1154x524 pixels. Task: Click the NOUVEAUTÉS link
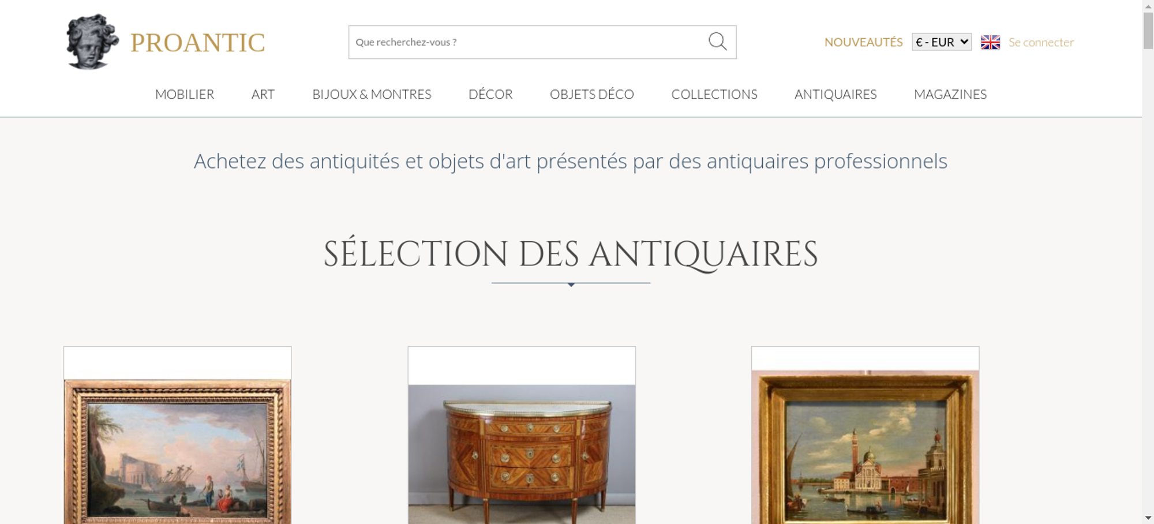point(863,42)
